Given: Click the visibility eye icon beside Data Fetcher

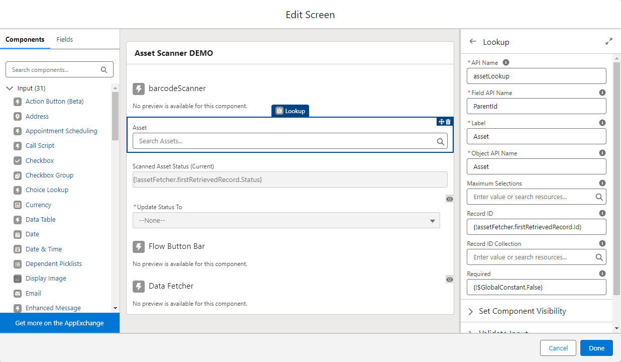Looking at the screenshot, I should coord(450,279).
